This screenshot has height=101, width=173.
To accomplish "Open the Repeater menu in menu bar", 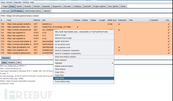I will click(x=17, y=2).
